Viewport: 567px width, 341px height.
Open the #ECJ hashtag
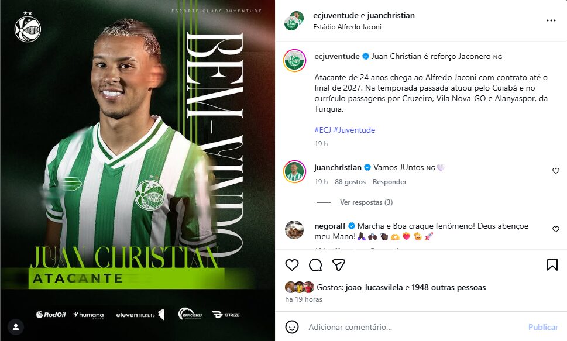pyautogui.click(x=322, y=130)
